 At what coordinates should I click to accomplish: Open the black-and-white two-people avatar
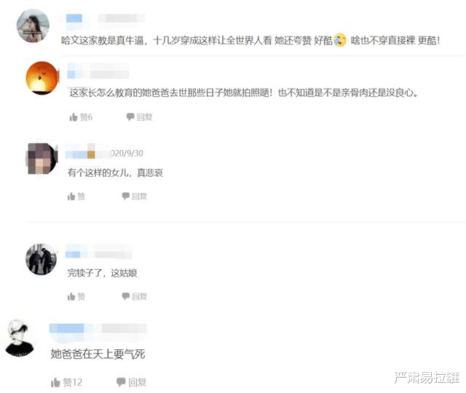(x=42, y=259)
